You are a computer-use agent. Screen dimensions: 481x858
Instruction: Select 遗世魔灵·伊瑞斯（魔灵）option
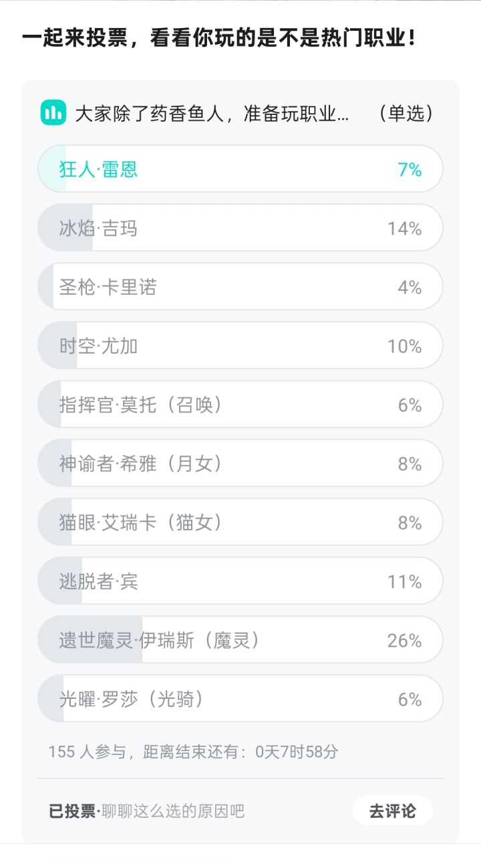240,640
